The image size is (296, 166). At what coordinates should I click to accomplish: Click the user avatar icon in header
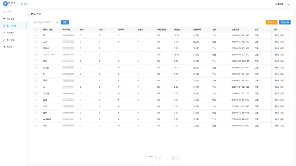[x=288, y=4]
